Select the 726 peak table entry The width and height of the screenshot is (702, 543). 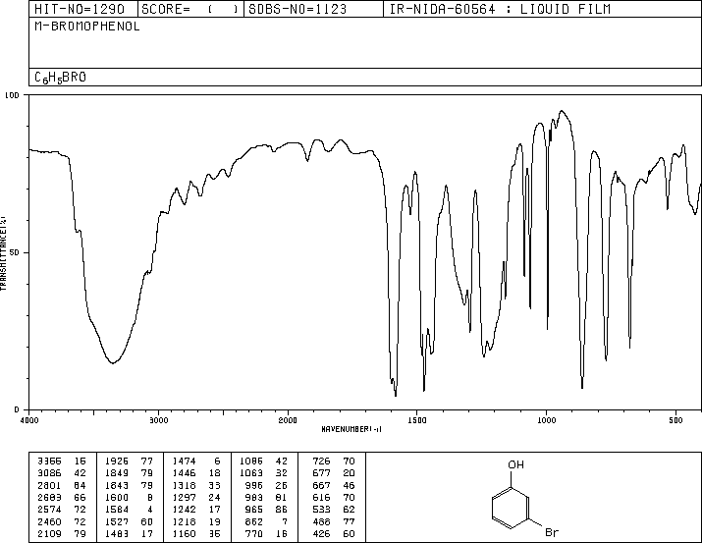[334, 462]
